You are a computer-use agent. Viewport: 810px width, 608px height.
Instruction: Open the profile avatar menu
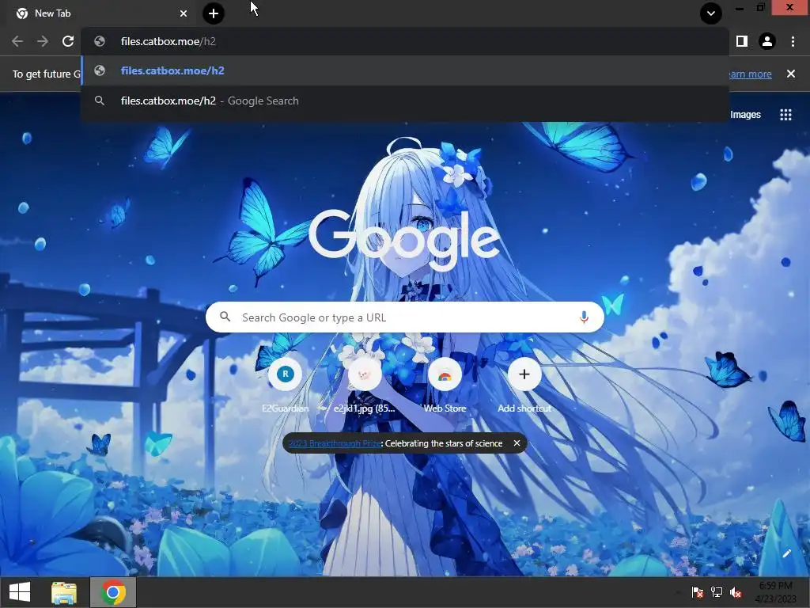click(767, 41)
